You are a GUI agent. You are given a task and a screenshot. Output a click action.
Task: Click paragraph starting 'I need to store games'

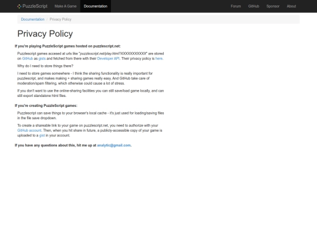coord(85,78)
